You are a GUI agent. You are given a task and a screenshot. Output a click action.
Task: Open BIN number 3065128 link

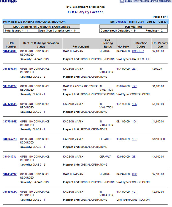click(x=121, y=22)
